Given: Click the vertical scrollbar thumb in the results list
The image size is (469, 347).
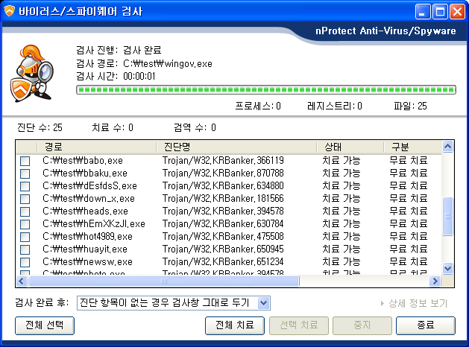Looking at the screenshot, I should 447,216.
